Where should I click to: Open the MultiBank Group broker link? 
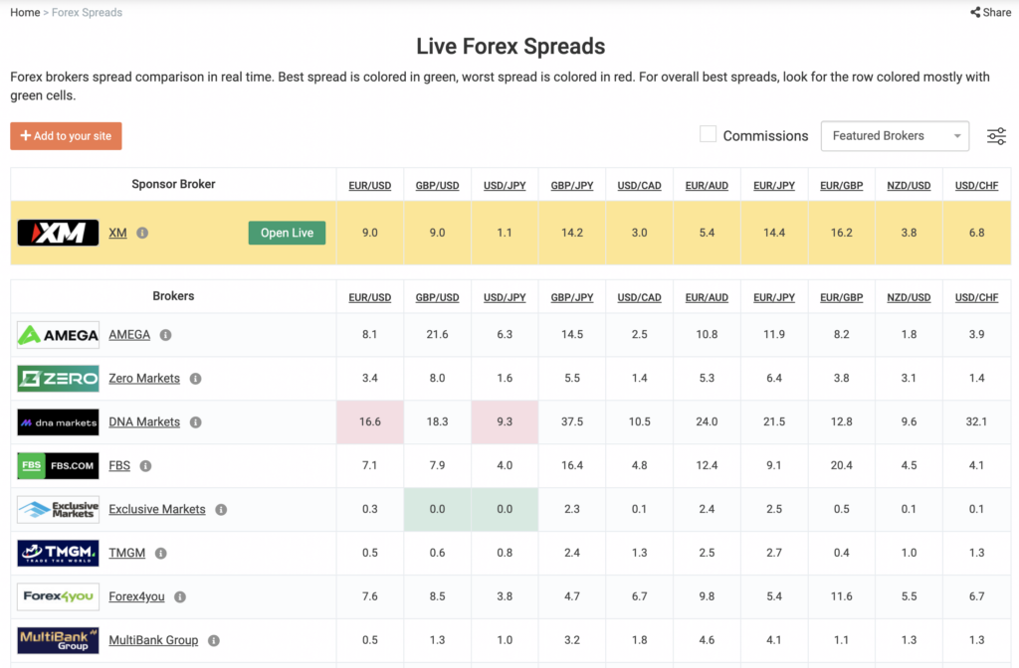point(153,641)
